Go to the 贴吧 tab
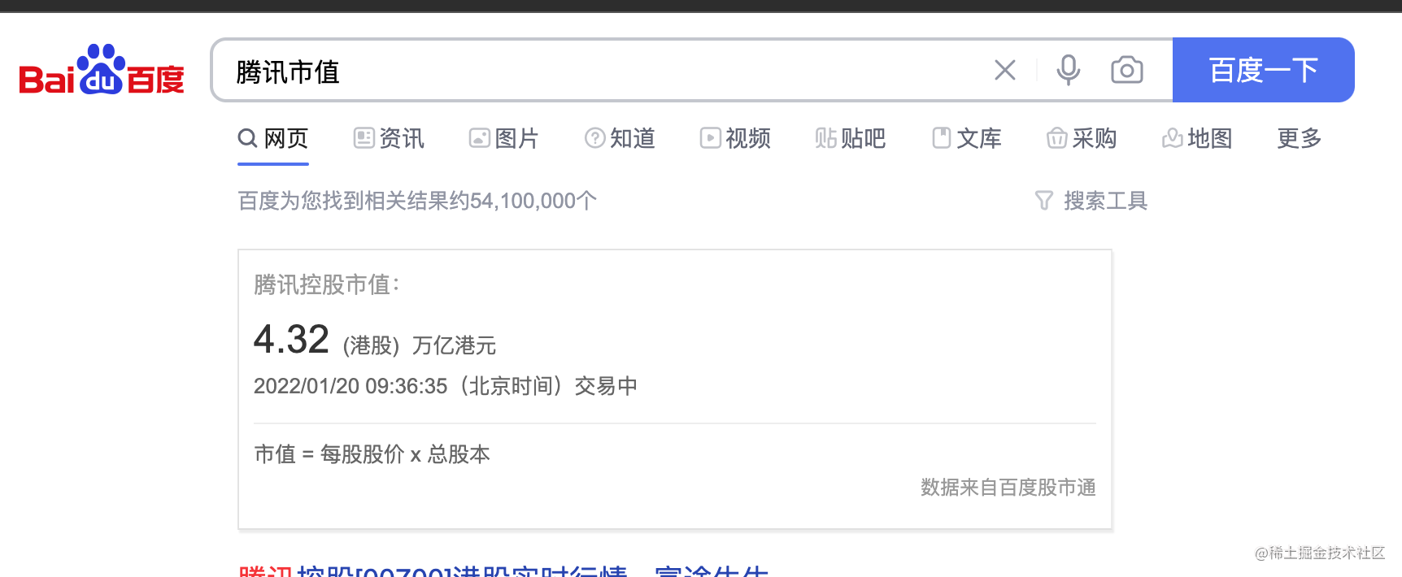Viewport: 1402px width, 577px height. click(851, 139)
